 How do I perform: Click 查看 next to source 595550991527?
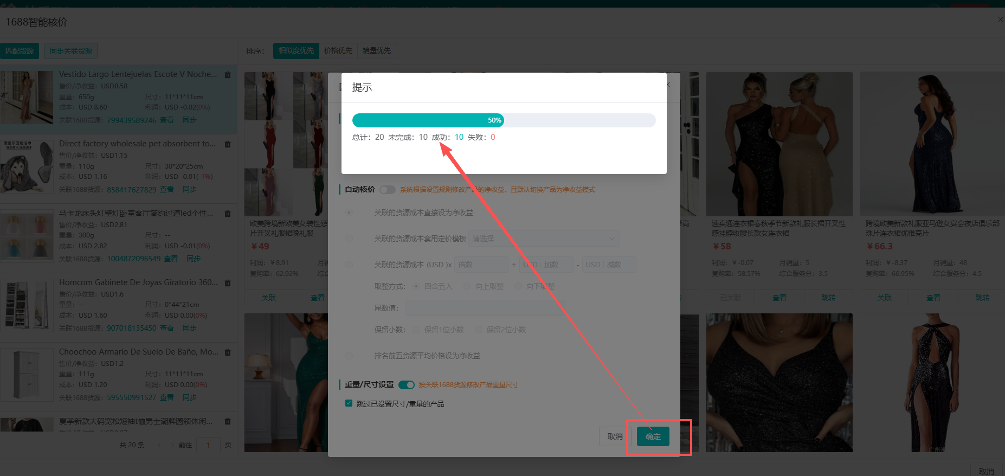coord(167,398)
